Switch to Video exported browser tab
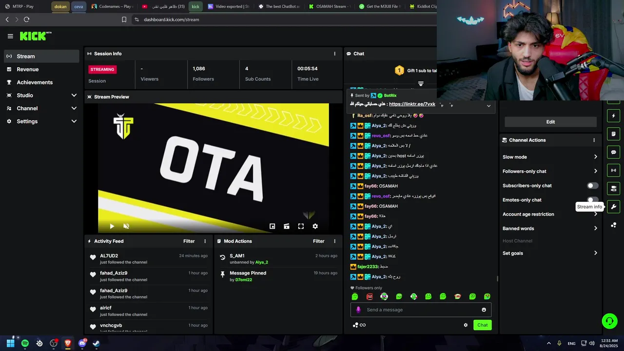Image resolution: width=624 pixels, height=351 pixels. 228,6
